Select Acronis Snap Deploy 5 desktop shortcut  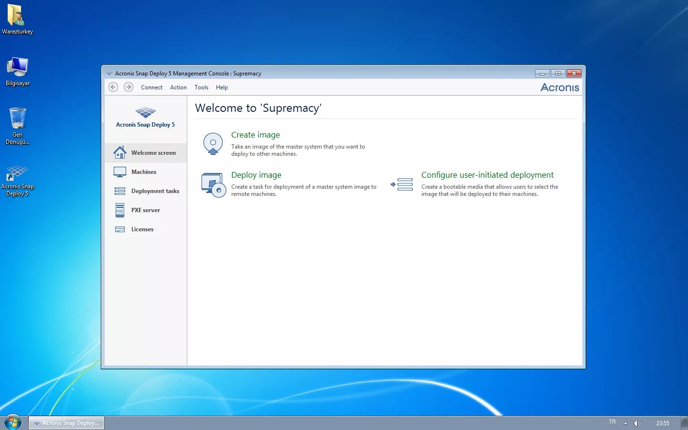coord(17,181)
